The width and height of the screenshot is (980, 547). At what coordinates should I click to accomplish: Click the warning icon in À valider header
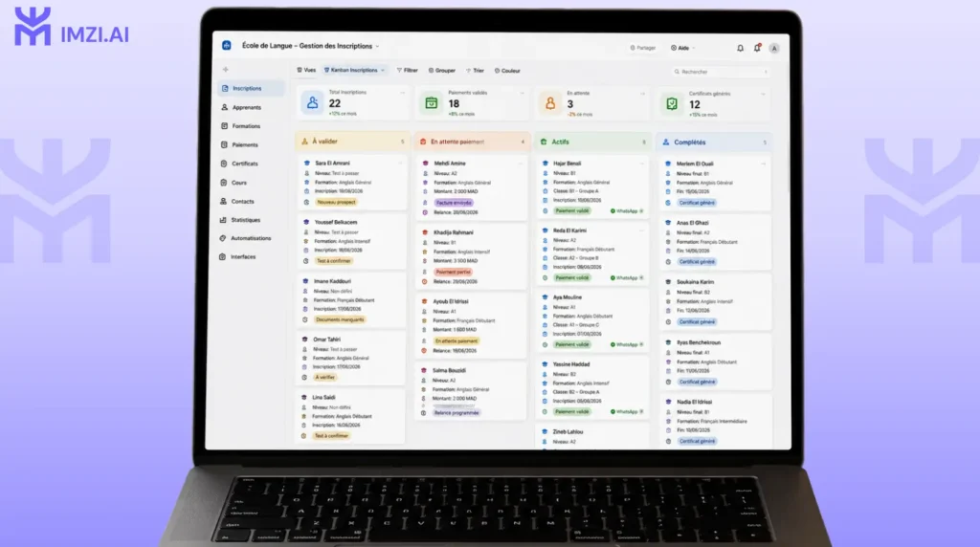tap(304, 142)
